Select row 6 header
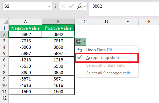 [4, 60]
